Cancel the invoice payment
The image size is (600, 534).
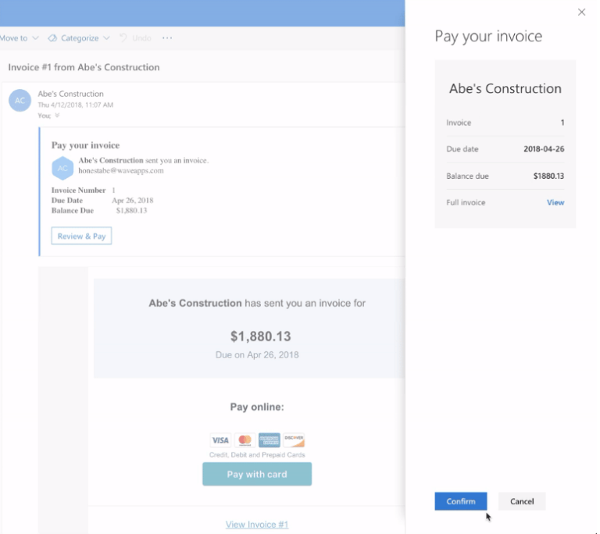(x=522, y=501)
